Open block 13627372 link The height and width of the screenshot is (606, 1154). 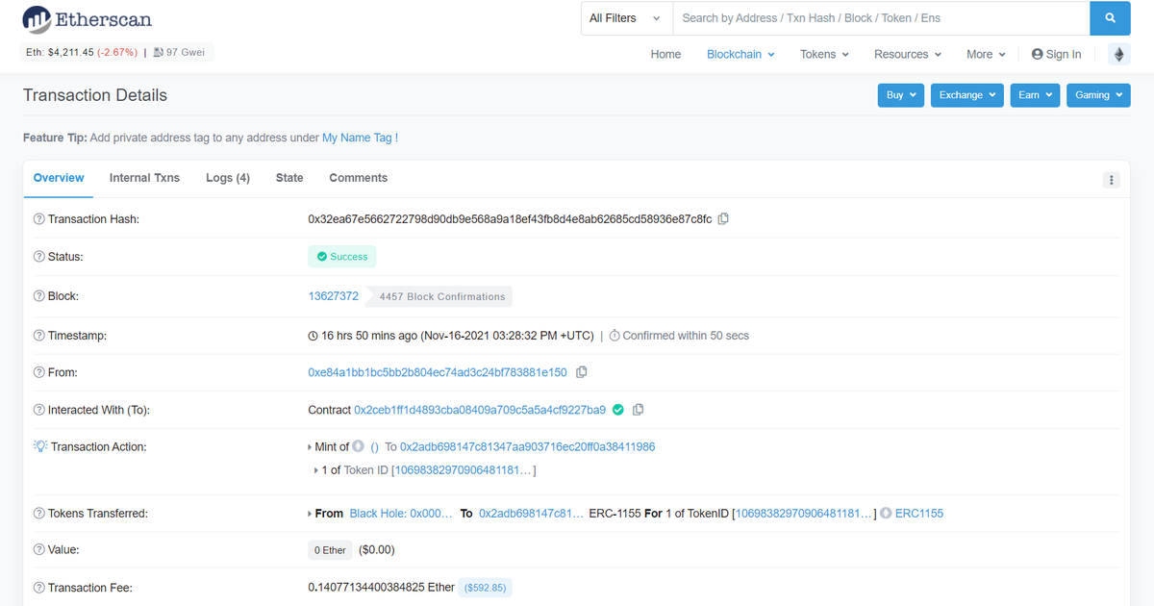click(x=333, y=296)
